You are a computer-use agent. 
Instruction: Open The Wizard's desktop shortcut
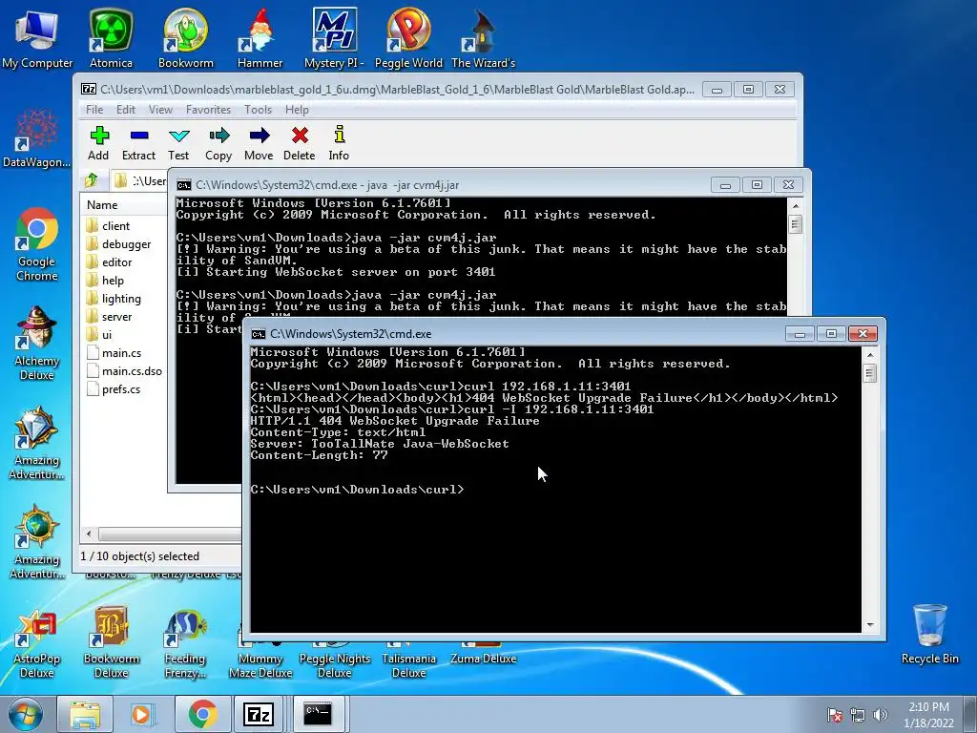tap(483, 38)
